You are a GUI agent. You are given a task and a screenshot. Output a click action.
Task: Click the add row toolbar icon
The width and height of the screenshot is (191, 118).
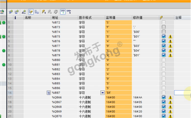coord(17,12)
